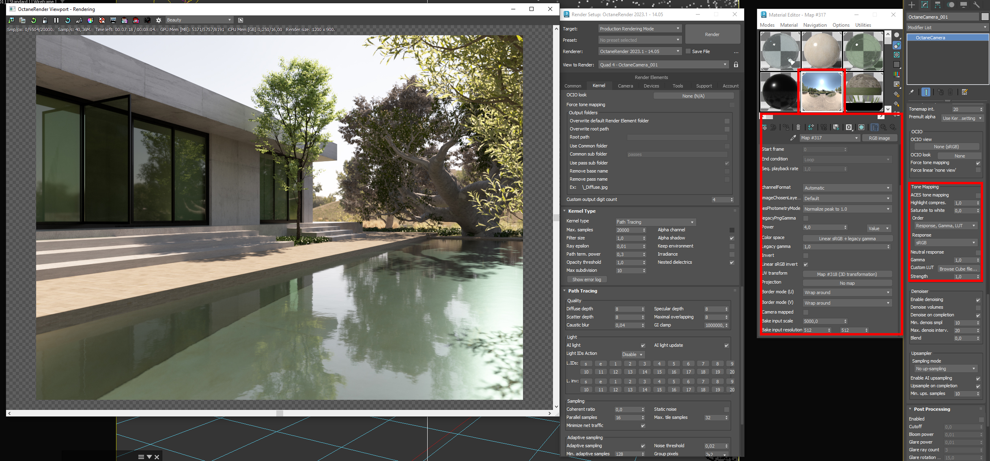Open the Utilities wrench panel tab

[x=976, y=5]
